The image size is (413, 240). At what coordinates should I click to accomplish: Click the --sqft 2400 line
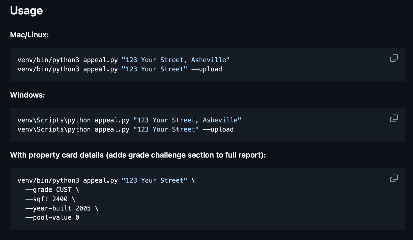tap(50, 199)
